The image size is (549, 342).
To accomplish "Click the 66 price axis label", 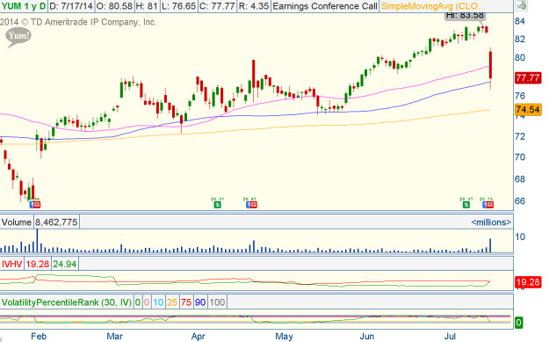I will (x=520, y=201).
